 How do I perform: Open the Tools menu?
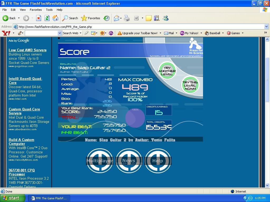click(49, 10)
